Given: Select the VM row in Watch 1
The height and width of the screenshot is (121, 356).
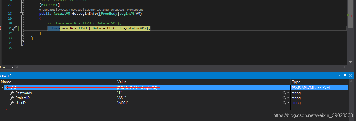Looking at the screenshot, I should 174,88.
